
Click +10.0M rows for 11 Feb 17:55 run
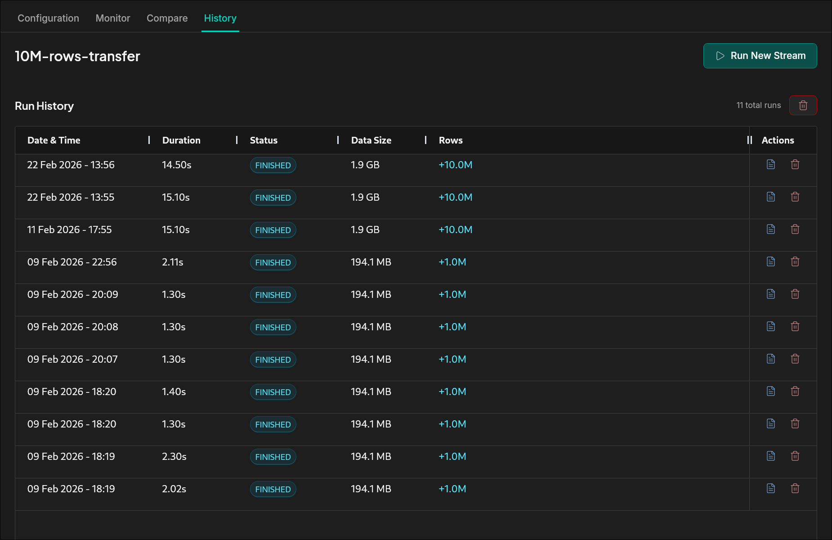point(456,229)
